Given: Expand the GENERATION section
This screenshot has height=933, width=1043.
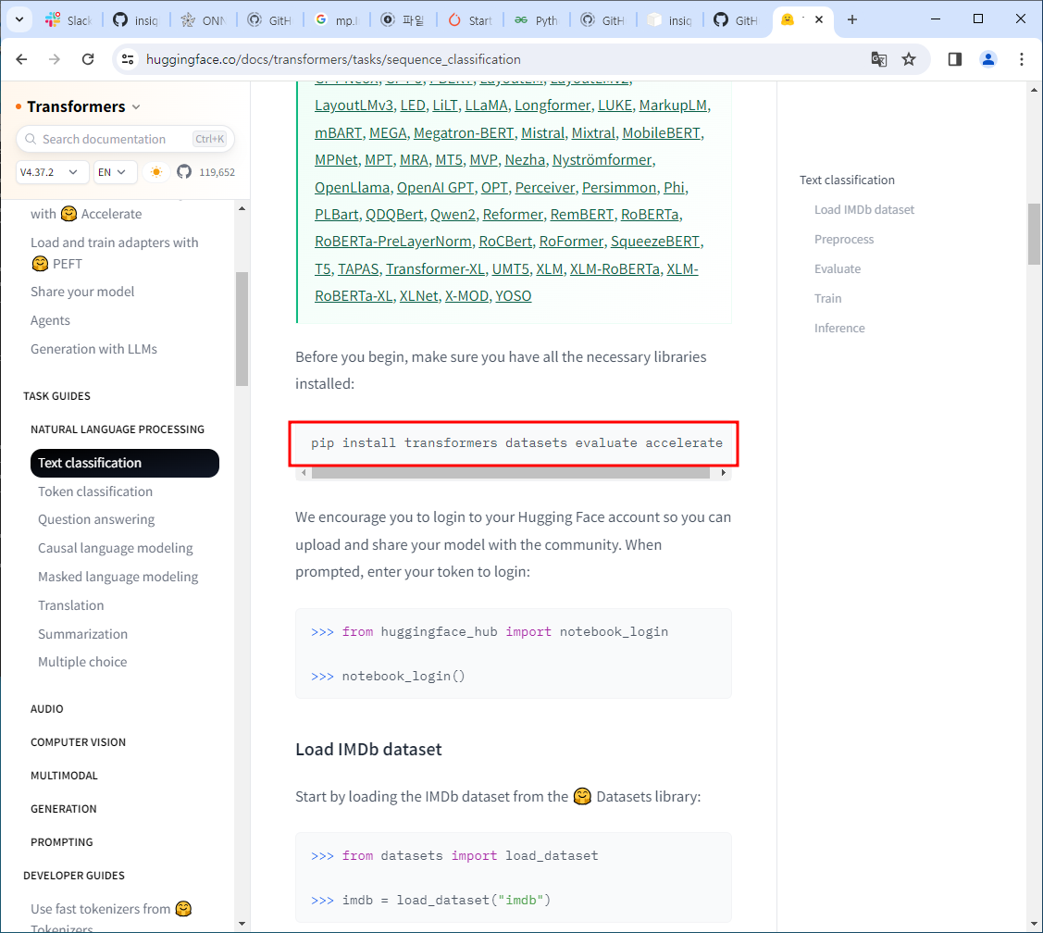Looking at the screenshot, I should tap(63, 809).
